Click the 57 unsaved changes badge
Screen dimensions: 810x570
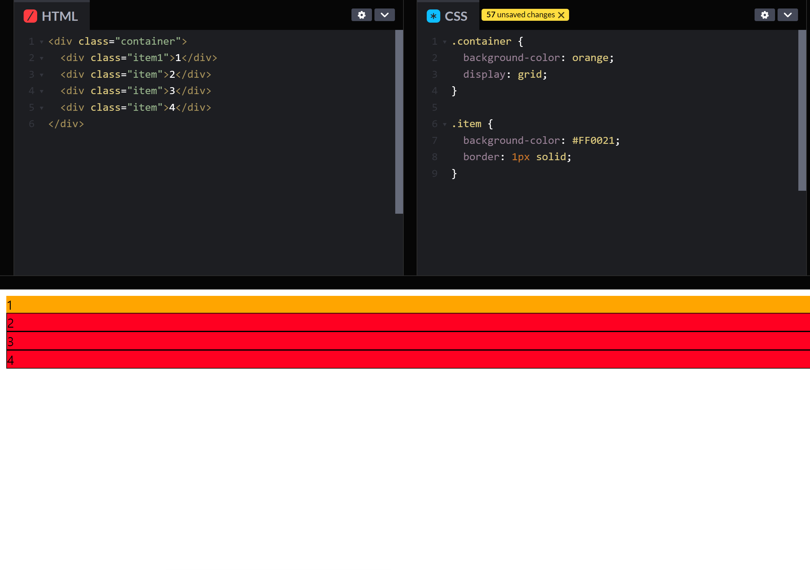pos(520,15)
